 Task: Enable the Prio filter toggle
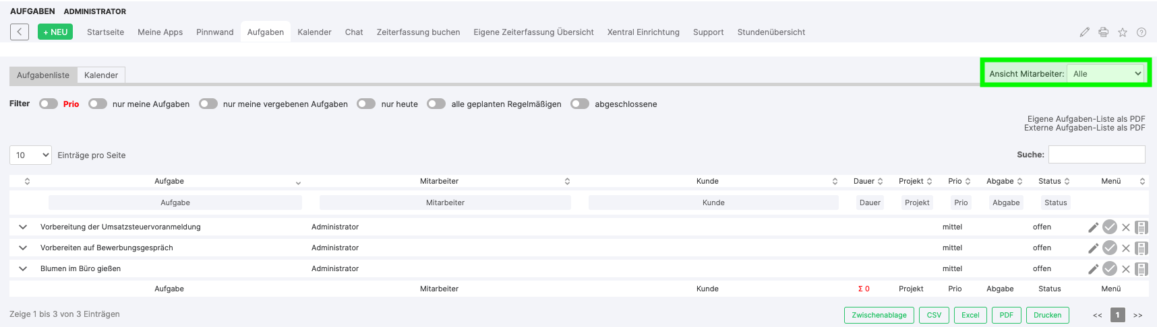coord(49,104)
